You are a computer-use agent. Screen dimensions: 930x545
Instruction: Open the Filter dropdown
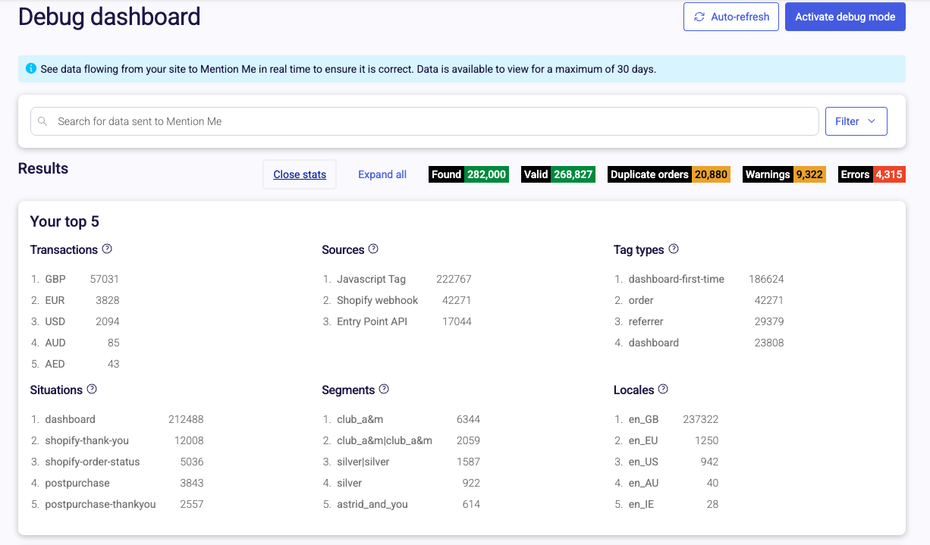[856, 121]
